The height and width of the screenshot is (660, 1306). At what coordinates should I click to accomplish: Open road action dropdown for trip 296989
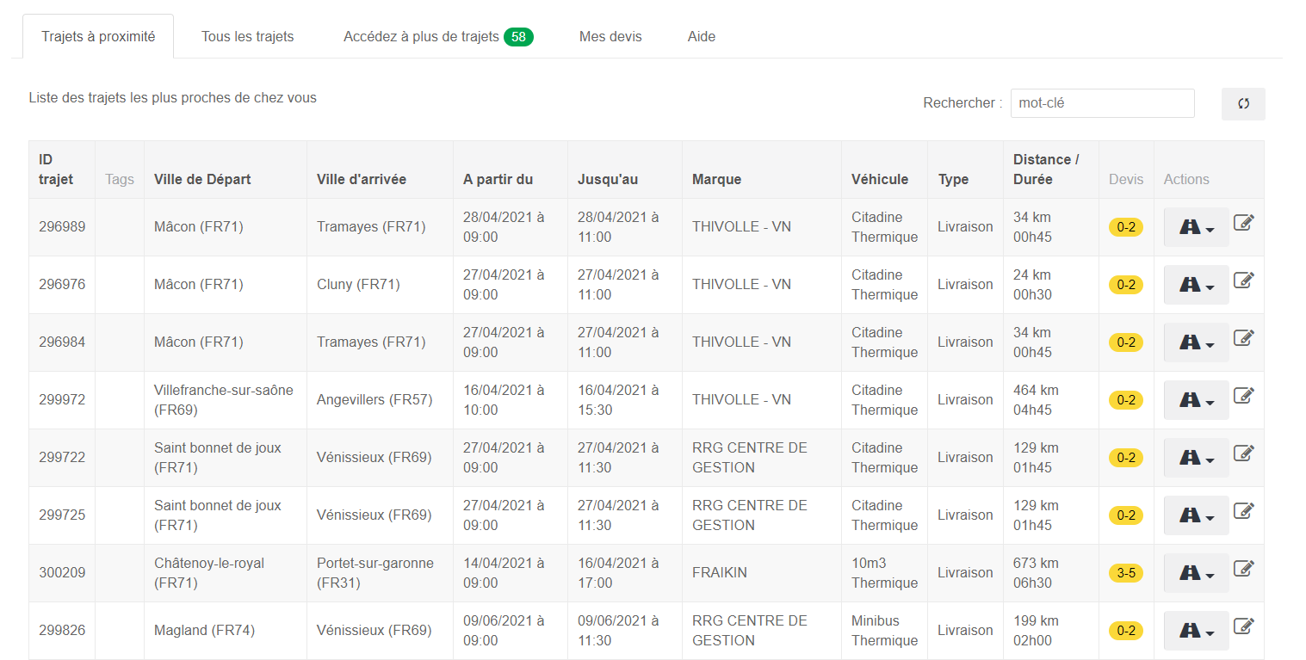tap(1196, 227)
